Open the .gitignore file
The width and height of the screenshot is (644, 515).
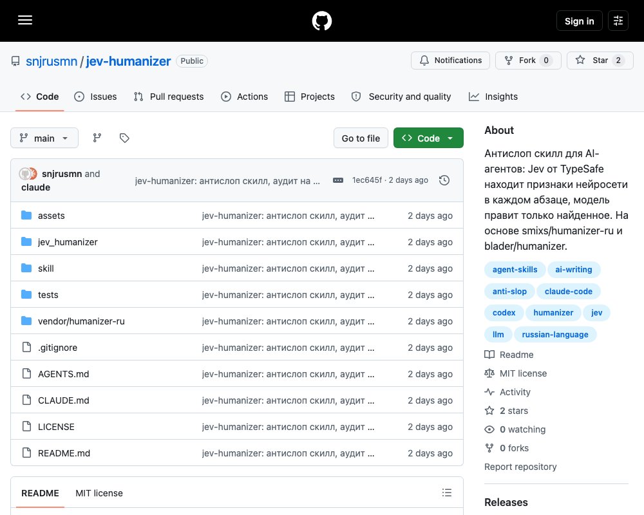pos(57,348)
